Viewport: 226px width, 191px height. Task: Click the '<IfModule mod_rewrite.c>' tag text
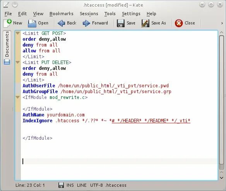coord(55,97)
